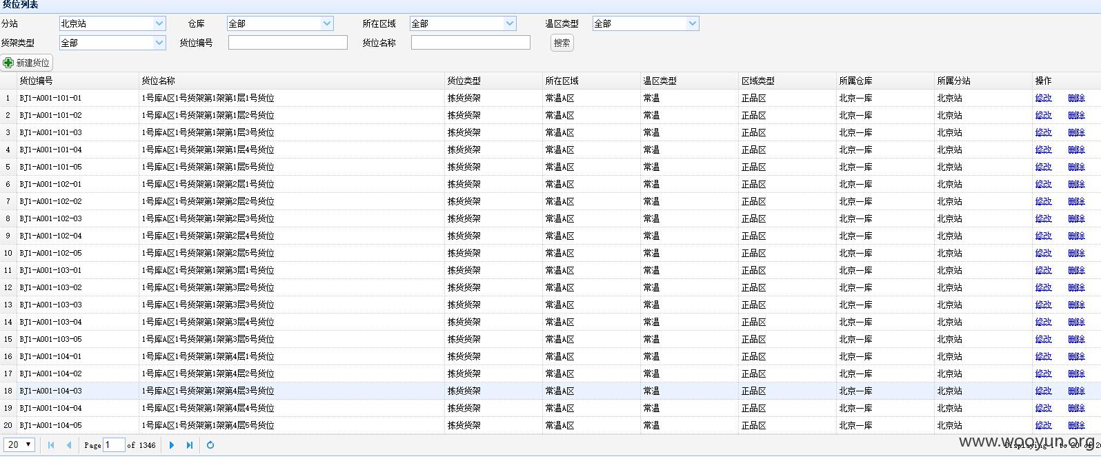Image resolution: width=1101 pixels, height=461 pixels.
Task: Click 删除 for BJ1-A001-101-01
Action: [x=1077, y=98]
